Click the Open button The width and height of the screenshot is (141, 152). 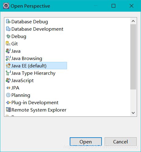pyautogui.click(x=86, y=142)
